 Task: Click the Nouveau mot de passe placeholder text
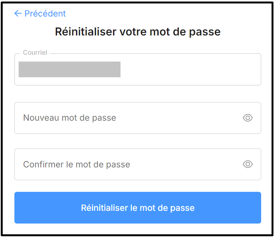pos(69,118)
